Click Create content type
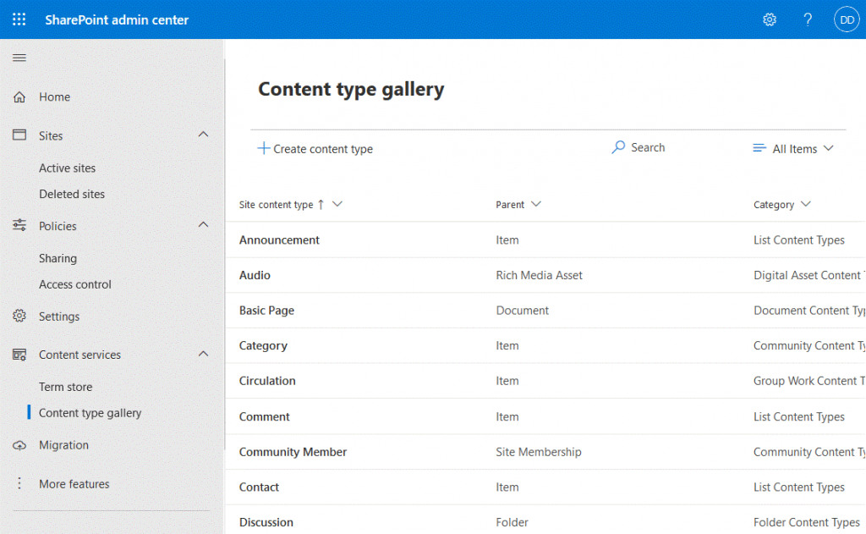Viewport: 866px width, 534px height. click(x=315, y=148)
